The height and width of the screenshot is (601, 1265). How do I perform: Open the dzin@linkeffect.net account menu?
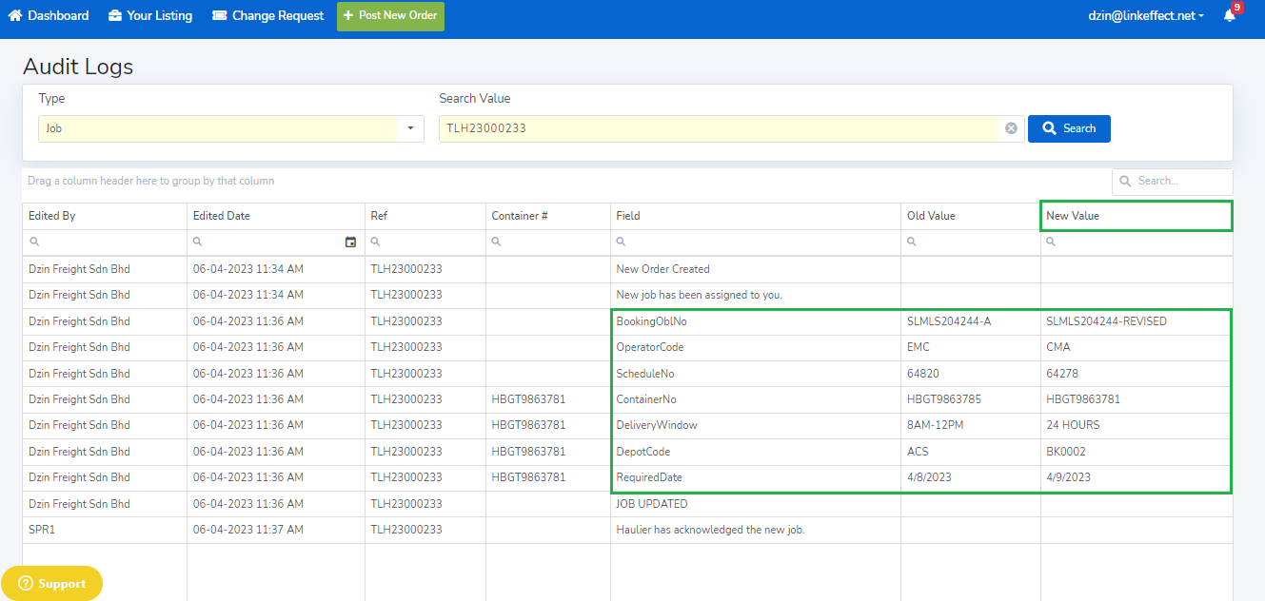(x=1145, y=16)
